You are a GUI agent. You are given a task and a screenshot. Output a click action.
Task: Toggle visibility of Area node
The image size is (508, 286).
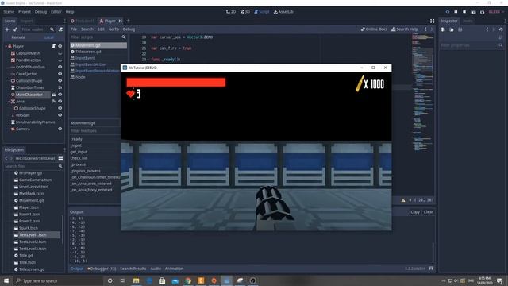pos(60,102)
